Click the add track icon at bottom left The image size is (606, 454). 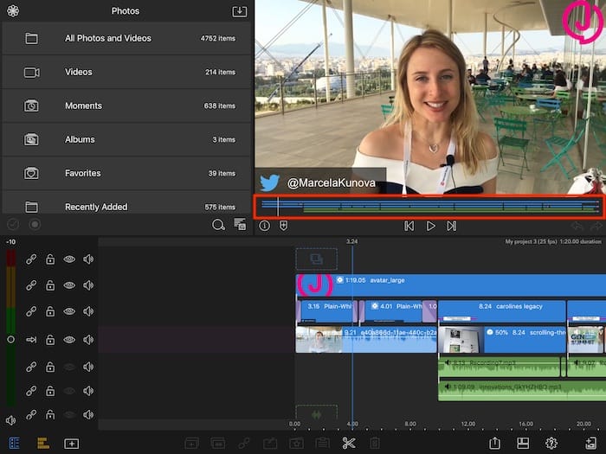tap(71, 443)
